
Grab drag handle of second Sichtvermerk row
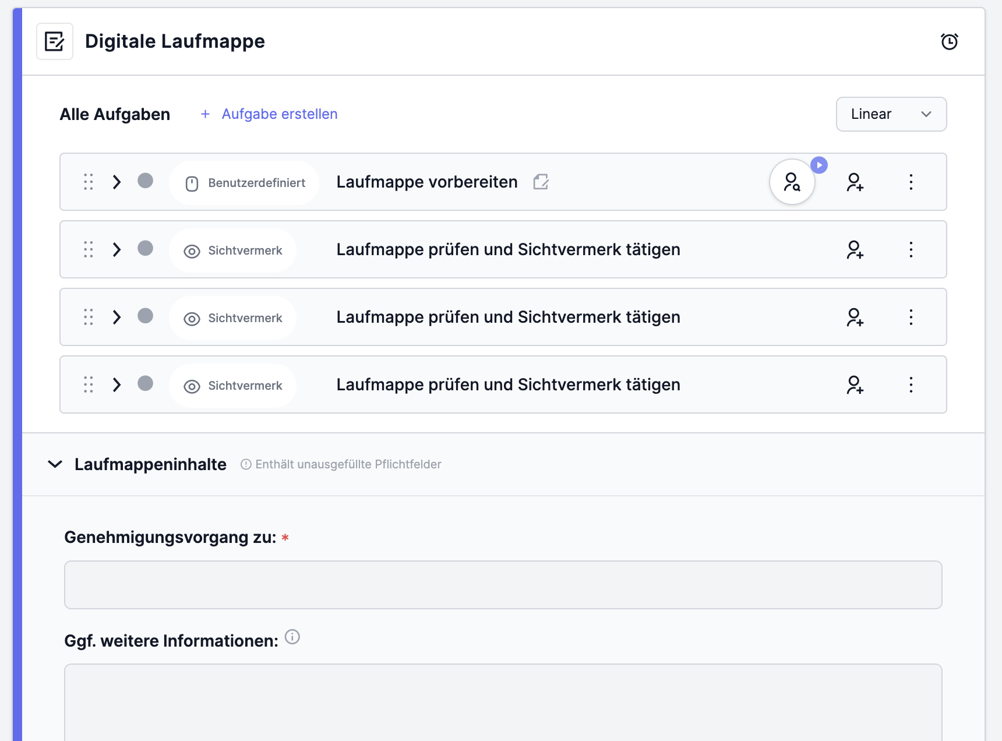click(x=89, y=317)
